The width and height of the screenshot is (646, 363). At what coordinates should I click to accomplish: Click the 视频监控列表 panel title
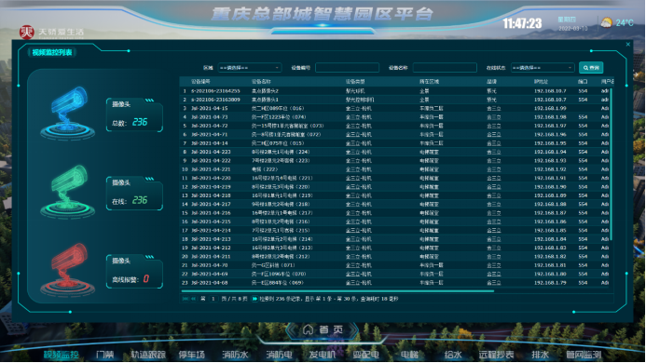pos(52,52)
